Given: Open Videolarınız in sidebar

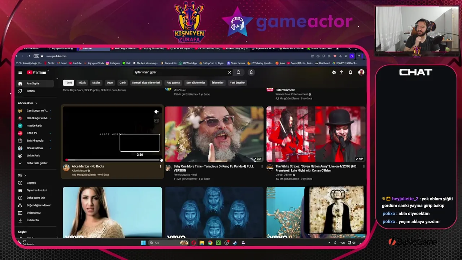Looking at the screenshot, I should pos(35,213).
